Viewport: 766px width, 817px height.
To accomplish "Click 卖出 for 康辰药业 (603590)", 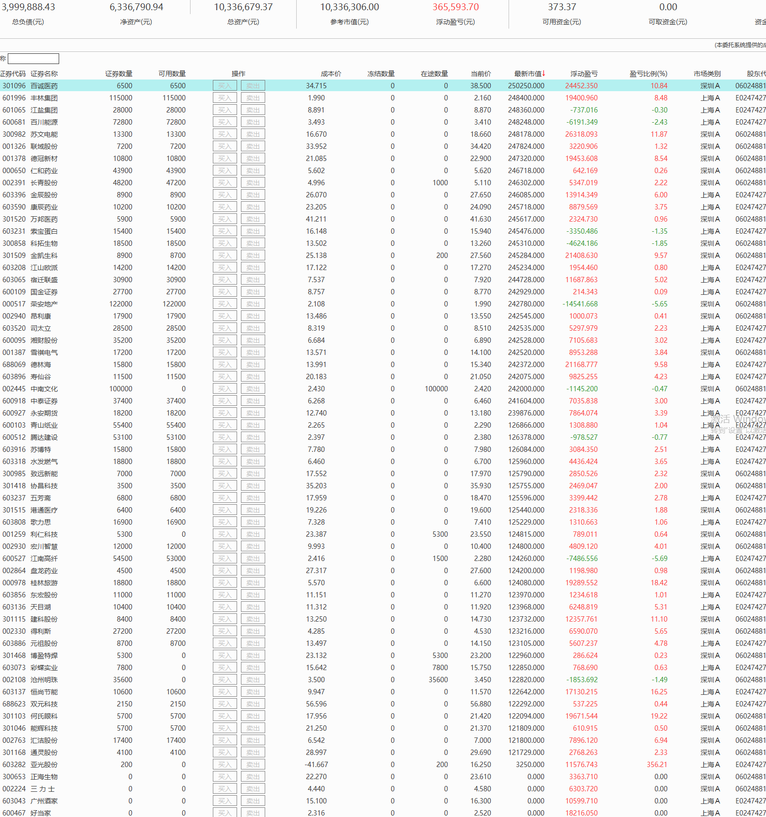I will (253, 207).
